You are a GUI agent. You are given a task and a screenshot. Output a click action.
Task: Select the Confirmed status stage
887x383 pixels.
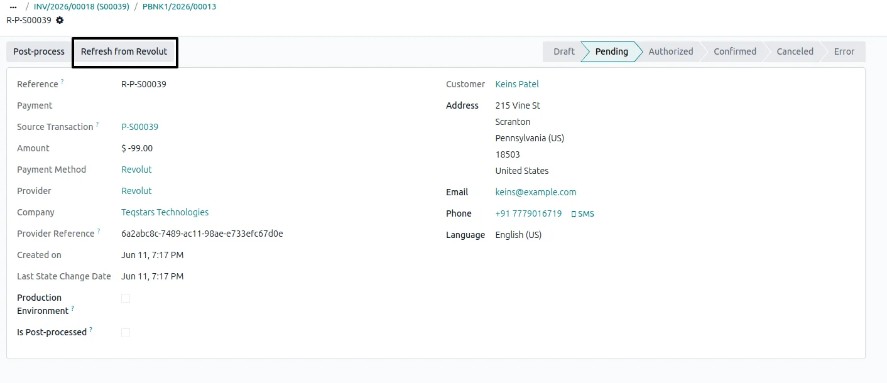(734, 51)
